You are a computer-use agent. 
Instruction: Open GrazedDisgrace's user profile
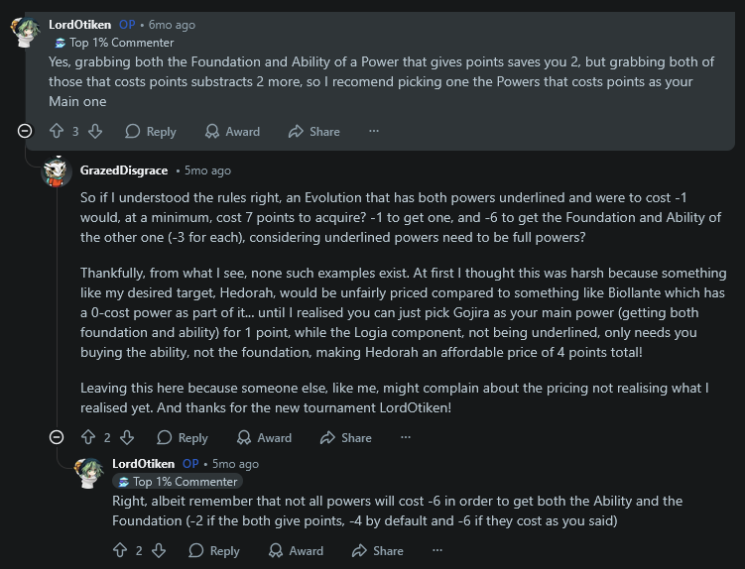tap(124, 171)
